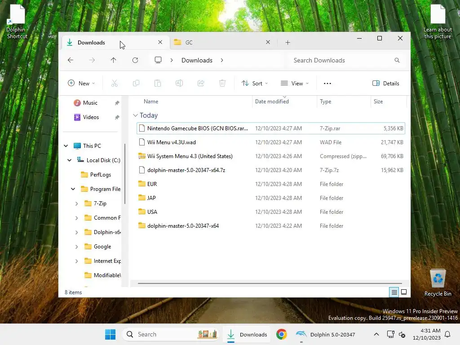
Task: Expand the 7-Zip folder node
Action: [76, 203]
